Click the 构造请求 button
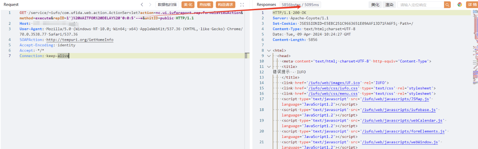The height and width of the screenshot is (149, 478). tap(225, 5)
